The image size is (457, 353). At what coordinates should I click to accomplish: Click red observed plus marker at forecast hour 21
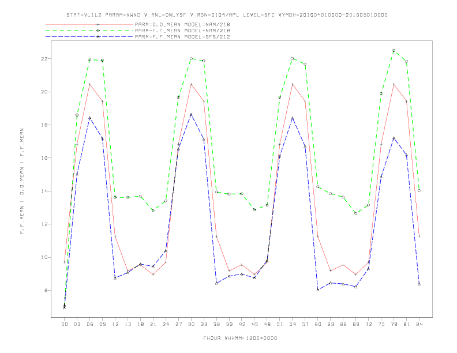pos(153,275)
